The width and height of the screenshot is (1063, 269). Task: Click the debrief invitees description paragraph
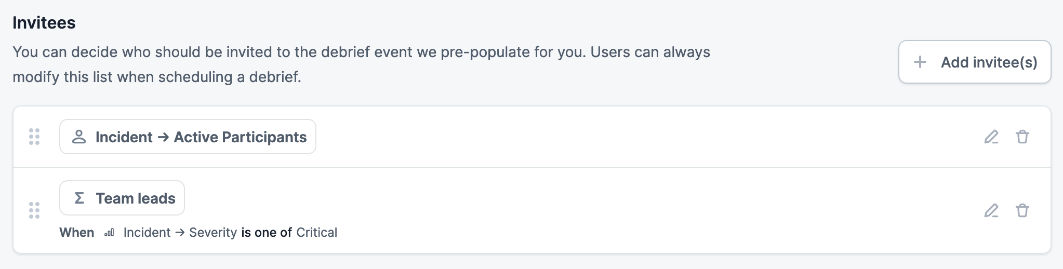coord(361,64)
